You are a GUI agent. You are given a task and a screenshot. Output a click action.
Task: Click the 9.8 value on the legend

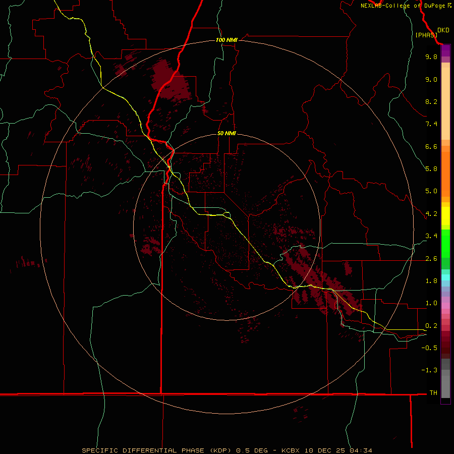[x=431, y=56]
